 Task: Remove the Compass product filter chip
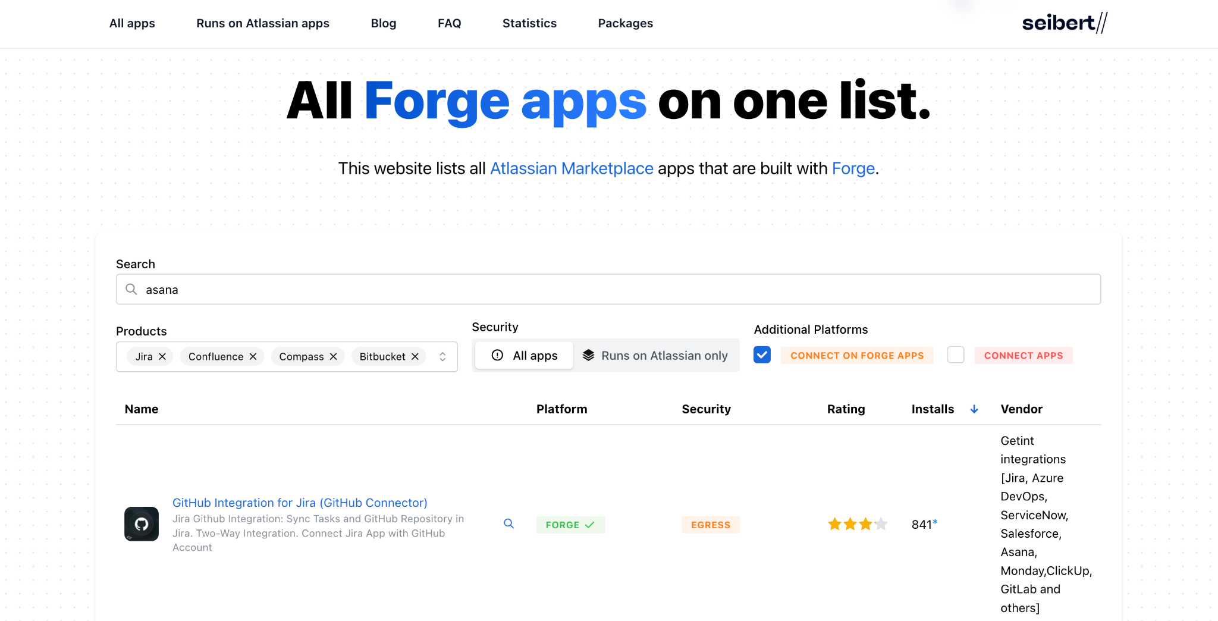[x=333, y=356]
